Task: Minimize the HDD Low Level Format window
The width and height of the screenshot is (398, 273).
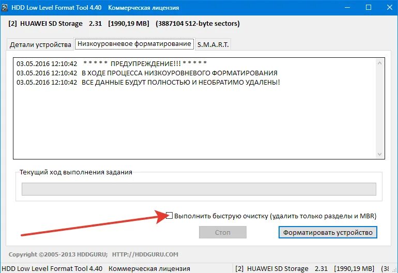Action: tap(347, 8)
